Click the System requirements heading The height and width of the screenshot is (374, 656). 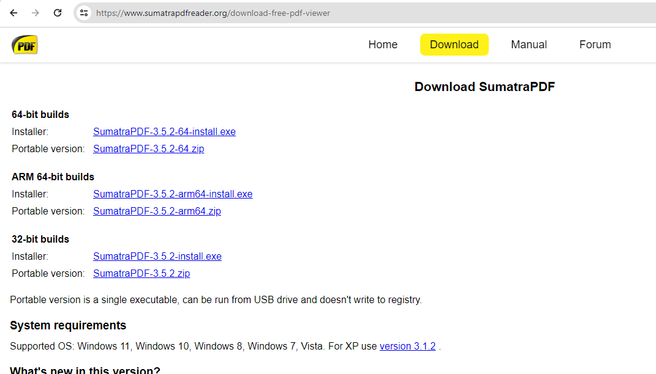pos(68,326)
